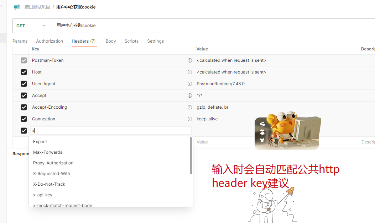Switch to the Body tab
Viewport: 375px width, 223px height.
(x=110, y=41)
